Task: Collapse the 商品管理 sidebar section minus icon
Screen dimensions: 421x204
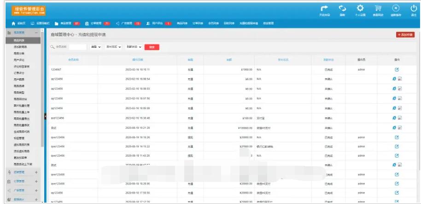Action: 36,33
